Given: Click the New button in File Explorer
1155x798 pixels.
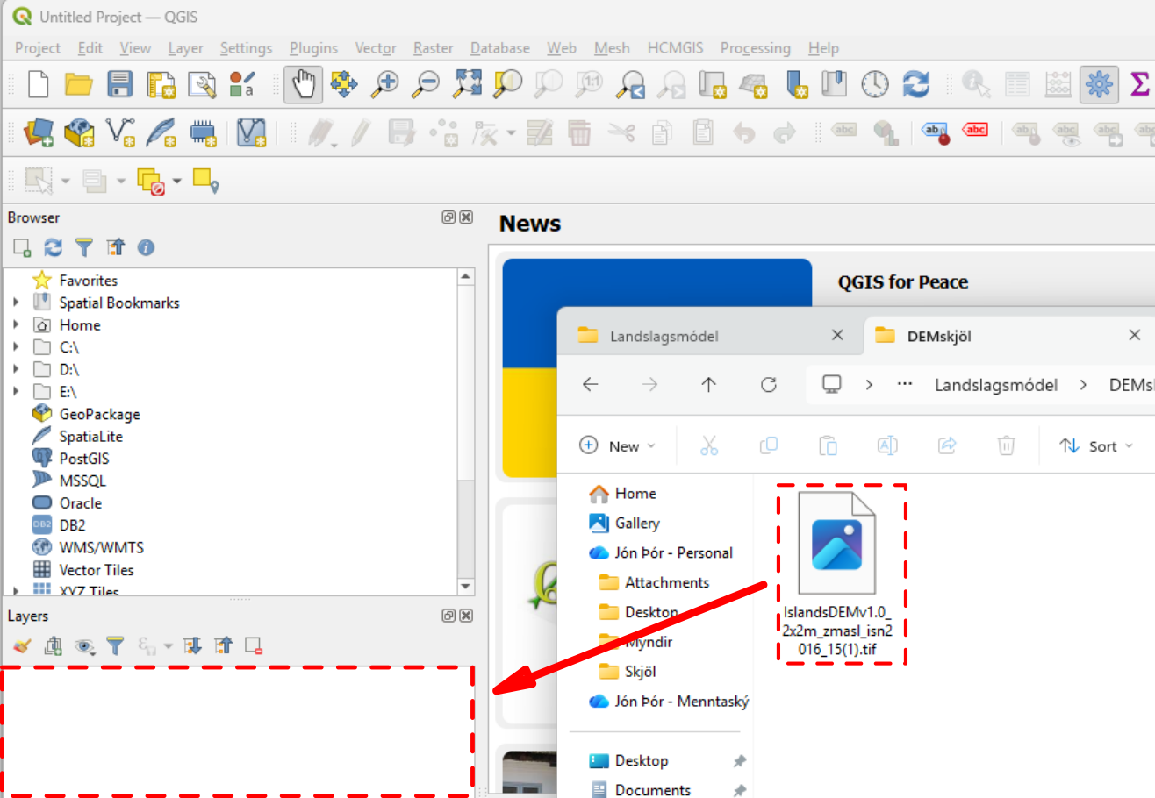Looking at the screenshot, I should [618, 446].
